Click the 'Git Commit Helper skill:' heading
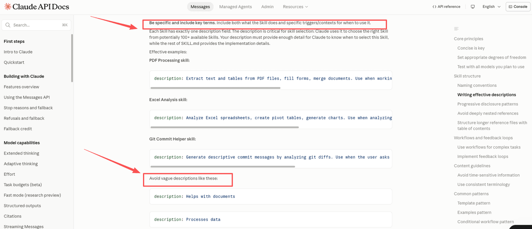Image resolution: width=532 pixels, height=229 pixels. tap(172, 139)
